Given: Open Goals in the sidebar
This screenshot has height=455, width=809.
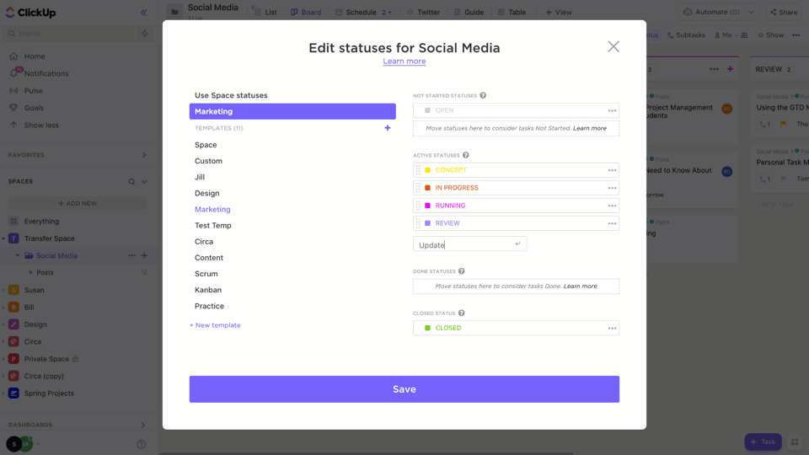Looking at the screenshot, I should (x=34, y=108).
